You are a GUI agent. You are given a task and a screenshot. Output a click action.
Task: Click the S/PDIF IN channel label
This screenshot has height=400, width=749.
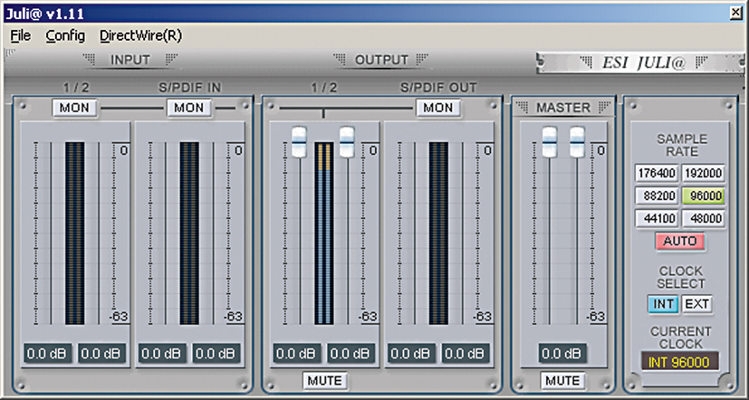189,88
